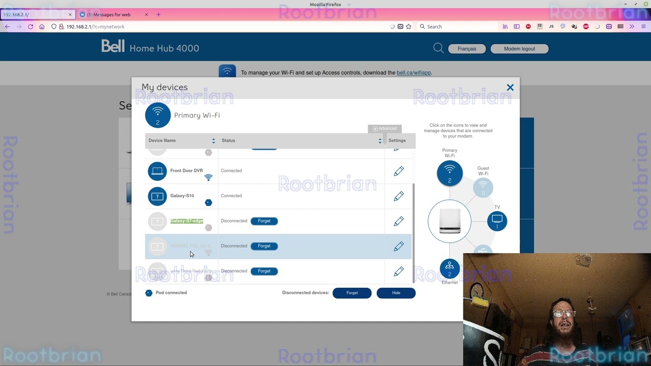Hide all disconnected devices
The width and height of the screenshot is (651, 366).
tap(396, 293)
